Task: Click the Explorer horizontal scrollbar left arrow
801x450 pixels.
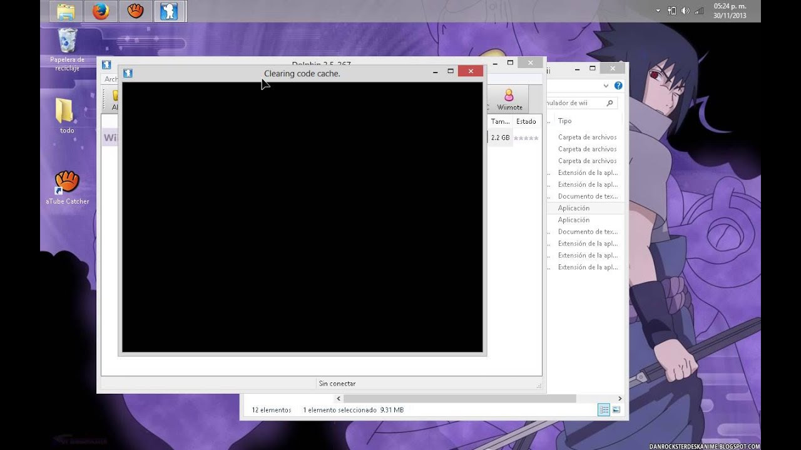Action: pos(339,398)
